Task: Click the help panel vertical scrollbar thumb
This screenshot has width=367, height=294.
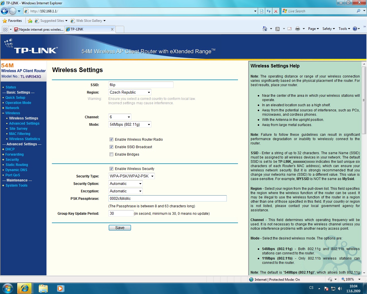Action: point(364,100)
